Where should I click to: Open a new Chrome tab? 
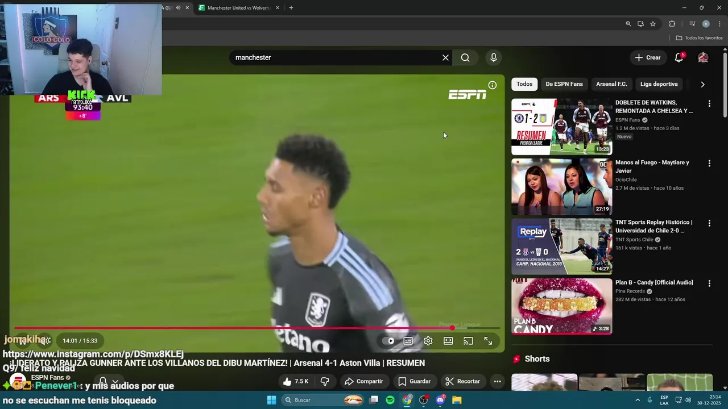pos(291,8)
